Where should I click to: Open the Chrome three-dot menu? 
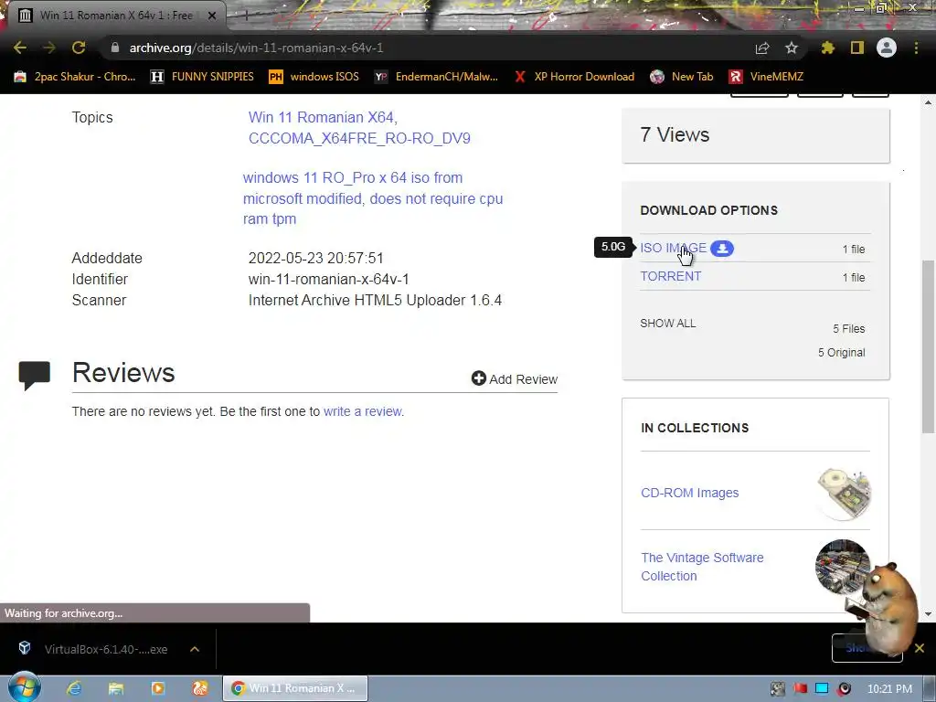tap(916, 48)
